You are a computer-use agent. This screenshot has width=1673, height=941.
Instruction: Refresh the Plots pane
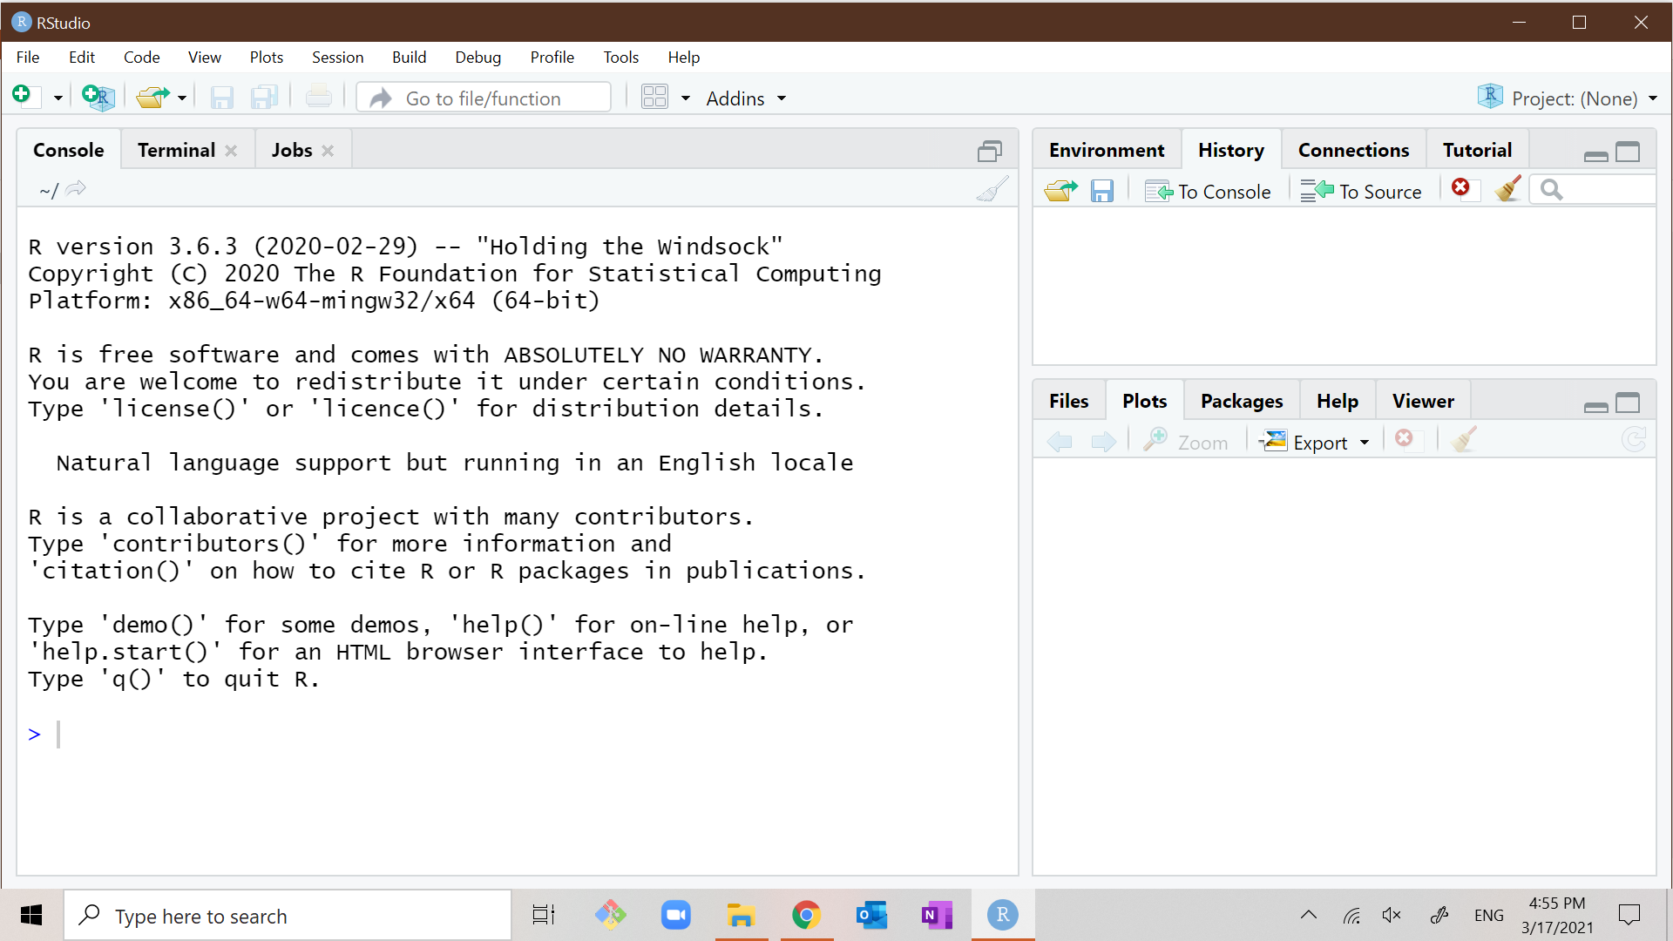[x=1635, y=440]
